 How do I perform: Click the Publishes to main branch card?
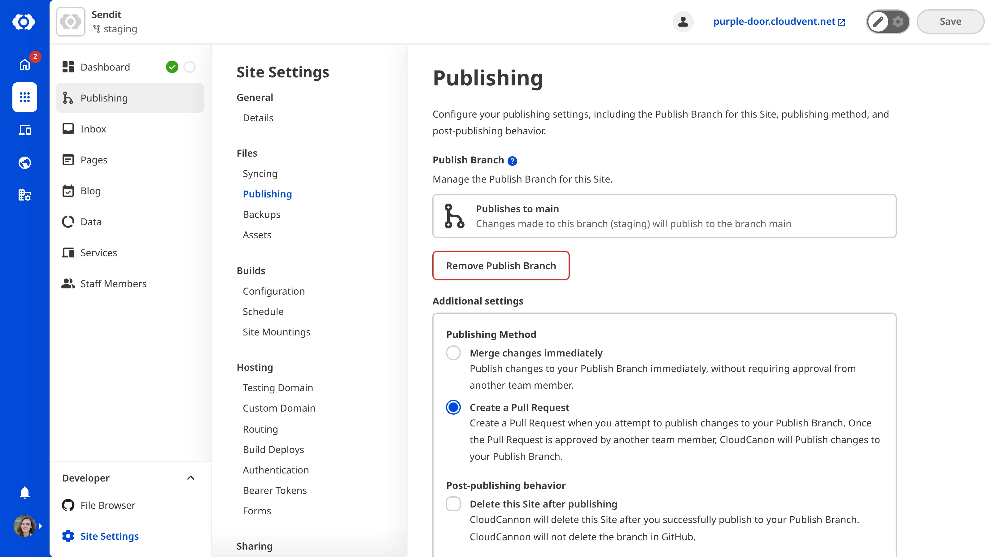coord(664,216)
